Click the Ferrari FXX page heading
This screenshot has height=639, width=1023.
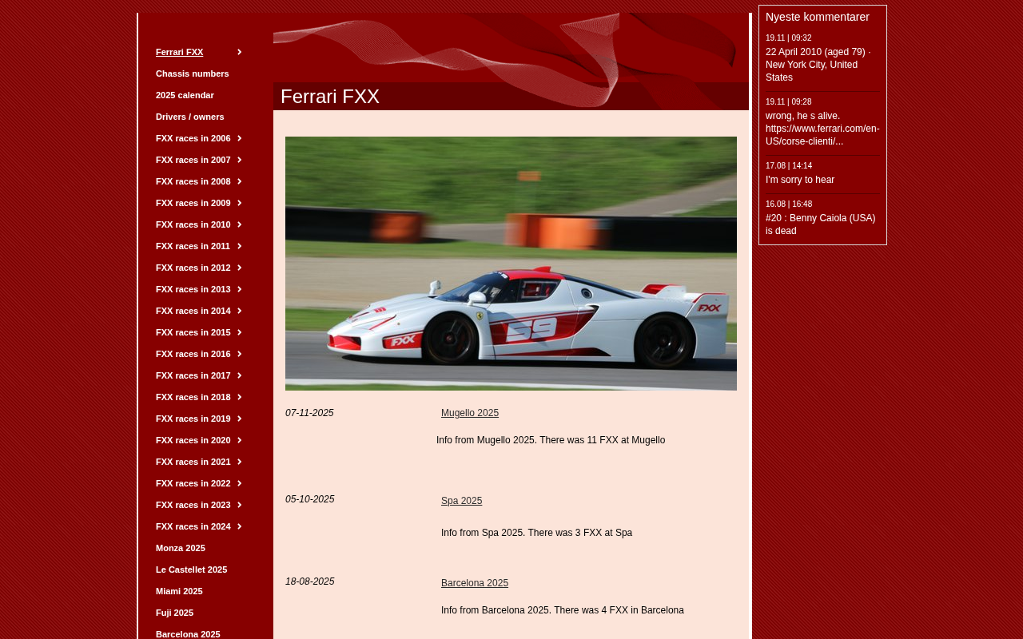pyautogui.click(x=330, y=97)
